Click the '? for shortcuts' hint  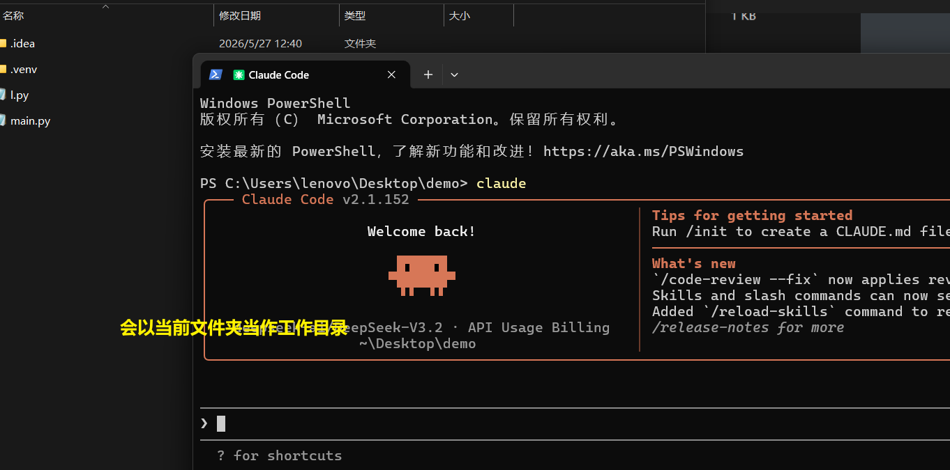(x=279, y=455)
